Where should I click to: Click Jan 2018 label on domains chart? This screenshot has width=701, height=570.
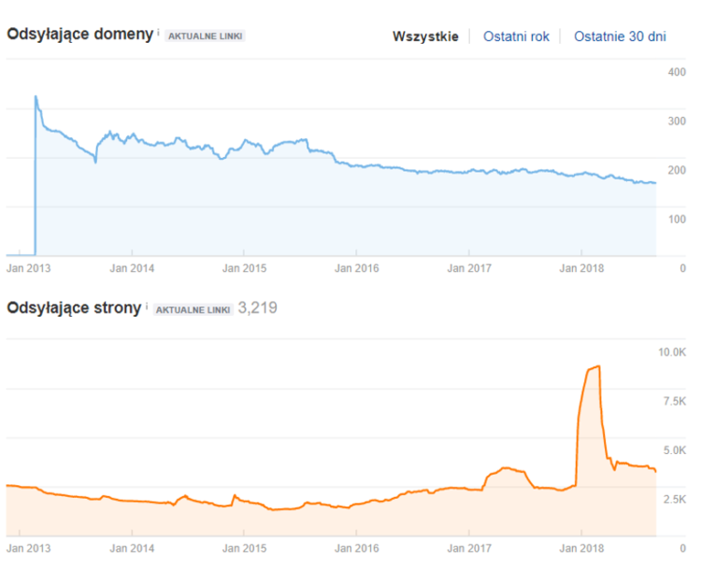(x=581, y=268)
